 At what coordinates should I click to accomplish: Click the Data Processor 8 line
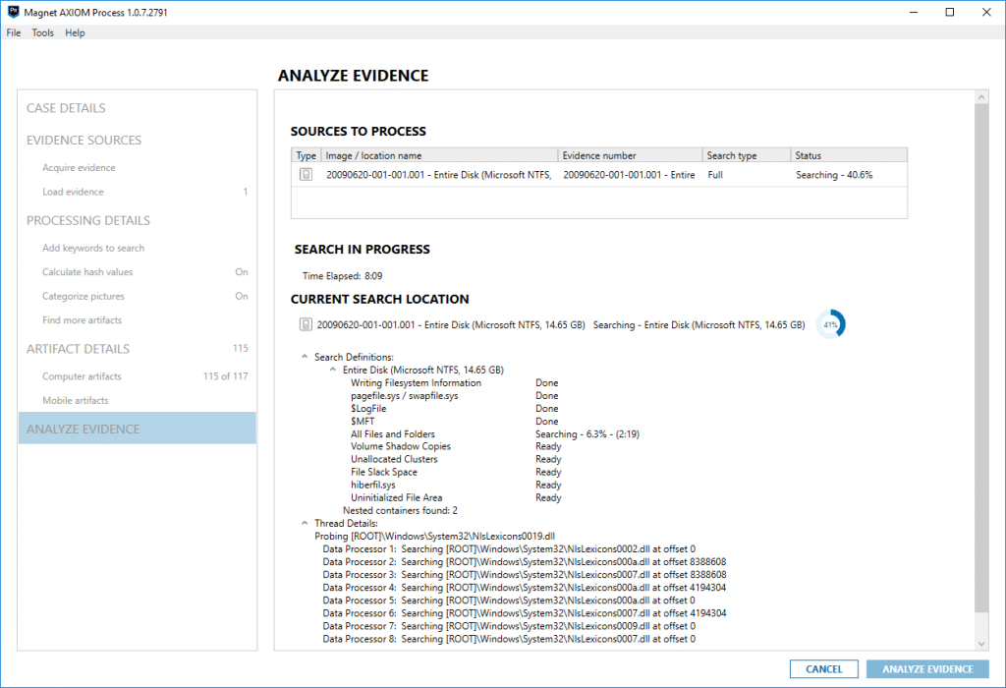[509, 639]
